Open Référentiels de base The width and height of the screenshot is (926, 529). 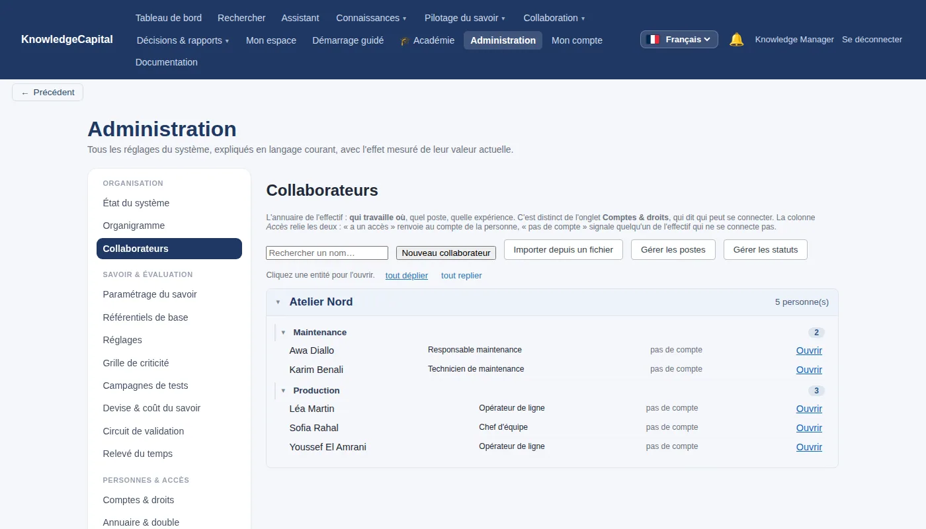pyautogui.click(x=169, y=317)
